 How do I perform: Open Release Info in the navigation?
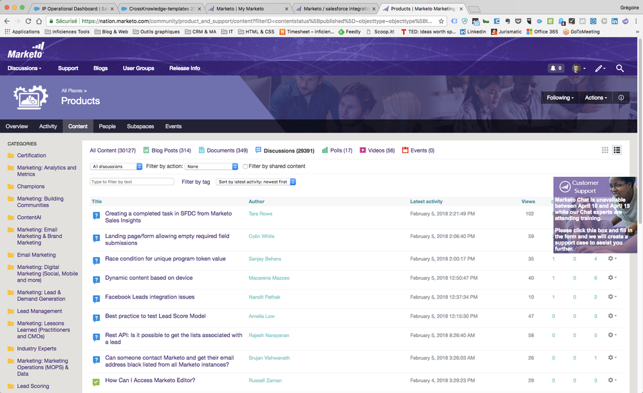pyautogui.click(x=185, y=68)
